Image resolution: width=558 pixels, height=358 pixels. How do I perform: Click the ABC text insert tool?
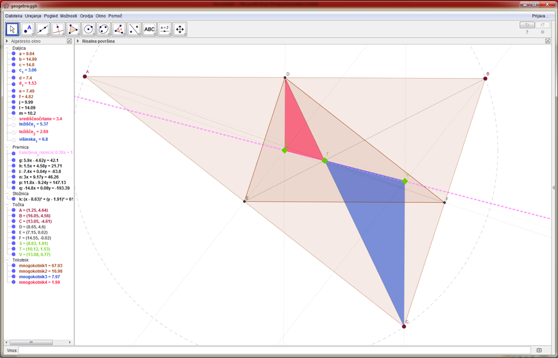tap(150, 29)
